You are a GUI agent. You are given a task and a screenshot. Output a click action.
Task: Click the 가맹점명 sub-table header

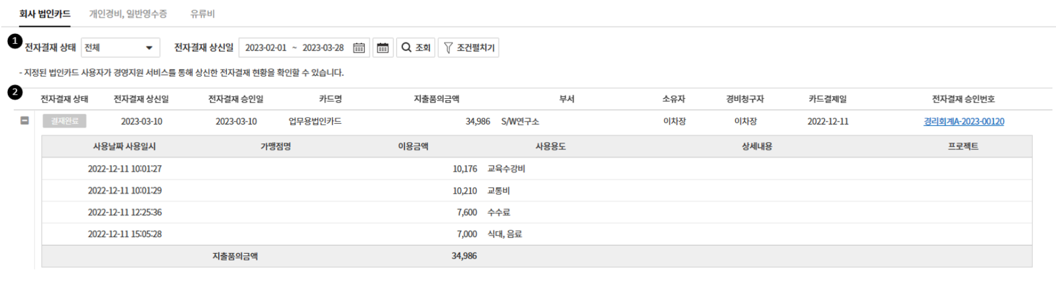(x=275, y=146)
